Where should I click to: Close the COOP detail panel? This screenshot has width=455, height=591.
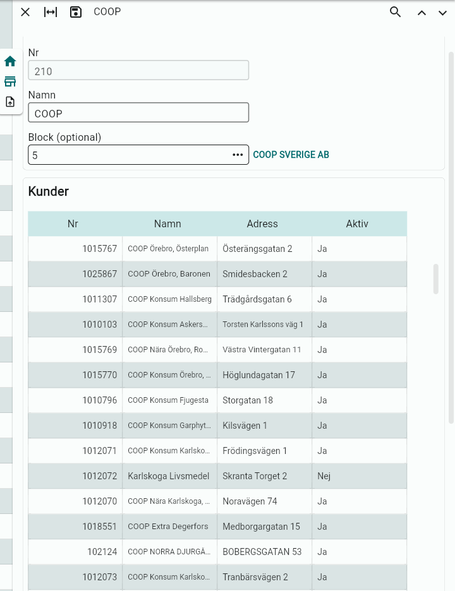(x=25, y=12)
